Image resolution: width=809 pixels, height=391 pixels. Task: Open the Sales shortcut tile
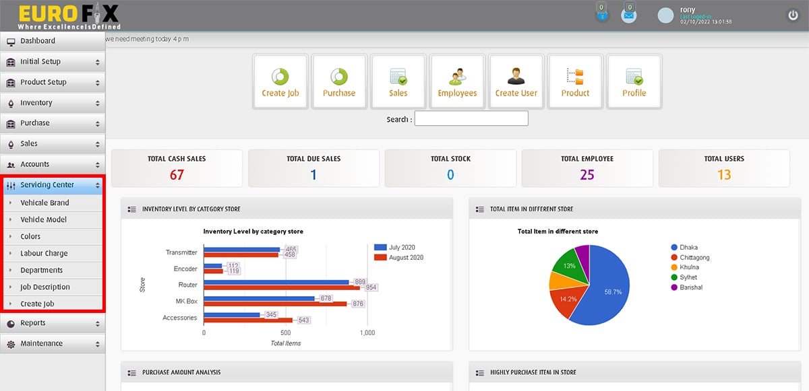click(398, 81)
